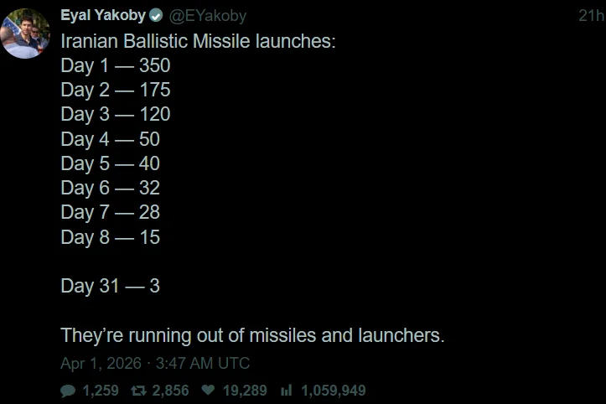Click the 'Day 31 — 3' line

[110, 286]
